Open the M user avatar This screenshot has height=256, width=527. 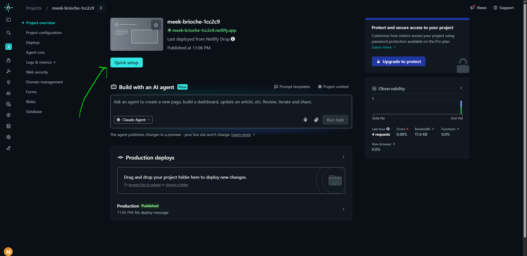pyautogui.click(x=8, y=251)
